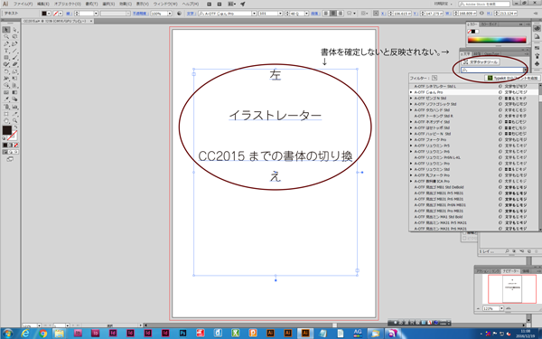This screenshot has height=339, width=542.
Task: Open the 段落 panel link
Action: pyautogui.click(x=314, y=14)
